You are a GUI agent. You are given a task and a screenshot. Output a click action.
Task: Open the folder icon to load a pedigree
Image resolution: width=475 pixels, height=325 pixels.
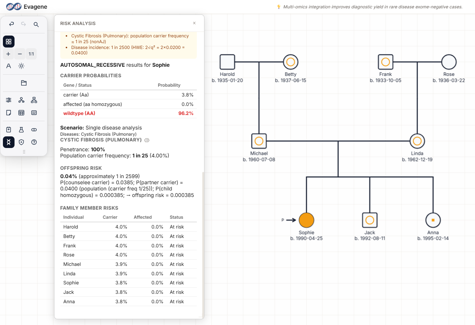click(23, 83)
